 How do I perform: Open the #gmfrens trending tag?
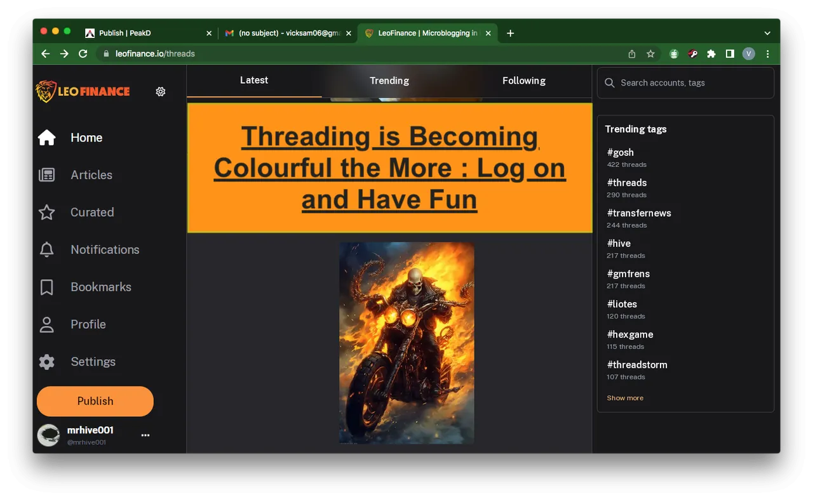pos(628,274)
